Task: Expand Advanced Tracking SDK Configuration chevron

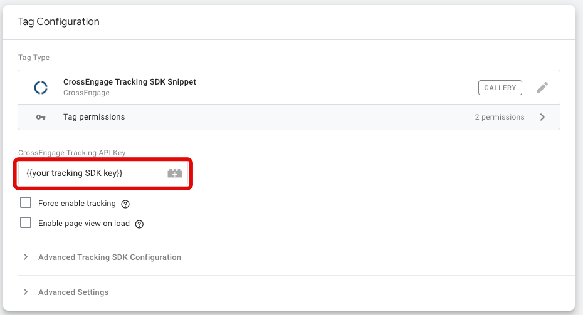Action: 26,257
